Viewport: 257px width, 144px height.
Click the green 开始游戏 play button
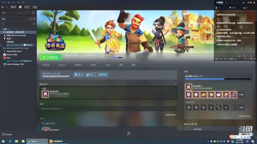50,57
